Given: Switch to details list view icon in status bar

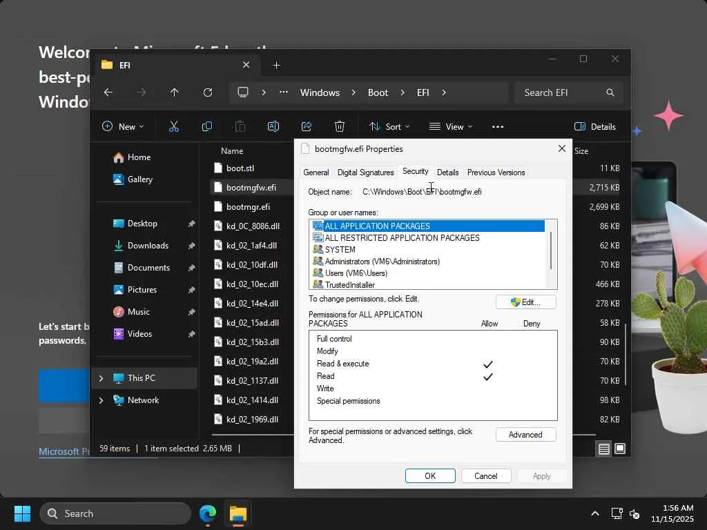Looking at the screenshot, I should 604,449.
